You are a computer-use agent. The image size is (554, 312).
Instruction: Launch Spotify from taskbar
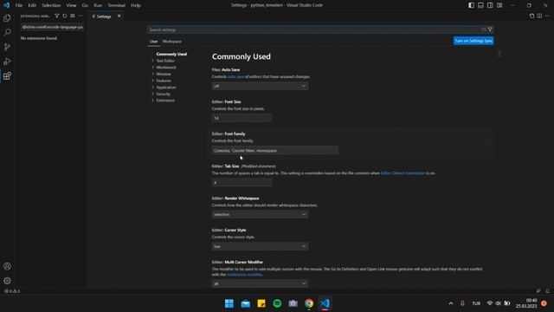click(277, 303)
